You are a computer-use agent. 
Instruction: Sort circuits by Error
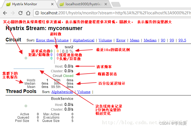[x=121, y=40]
